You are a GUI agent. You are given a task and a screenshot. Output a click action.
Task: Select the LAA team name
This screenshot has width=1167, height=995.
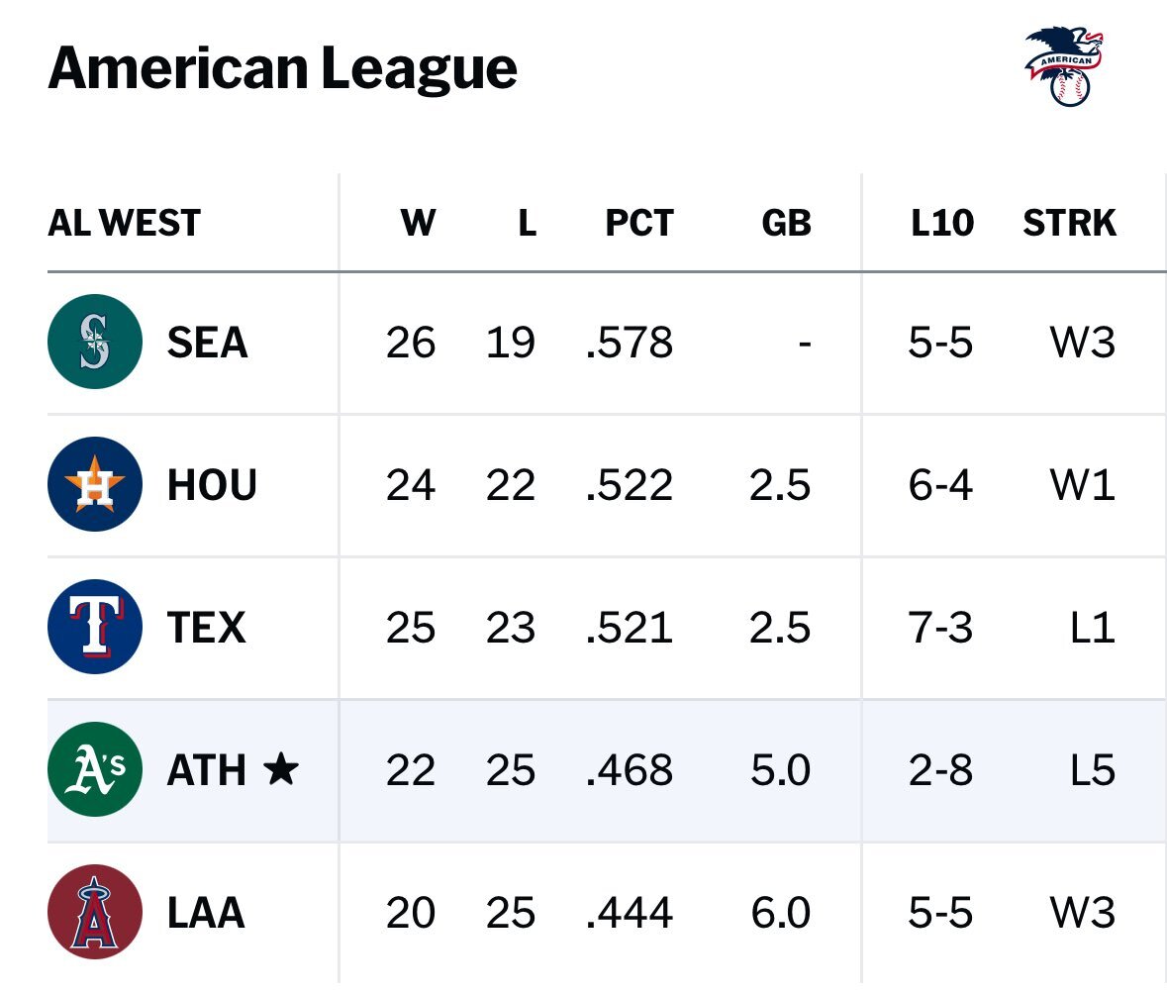[206, 912]
